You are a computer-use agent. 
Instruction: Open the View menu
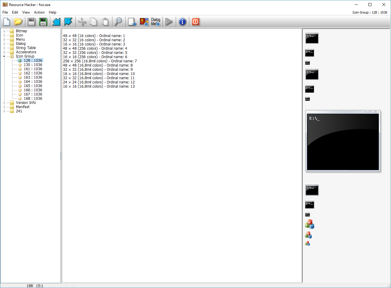(26, 12)
